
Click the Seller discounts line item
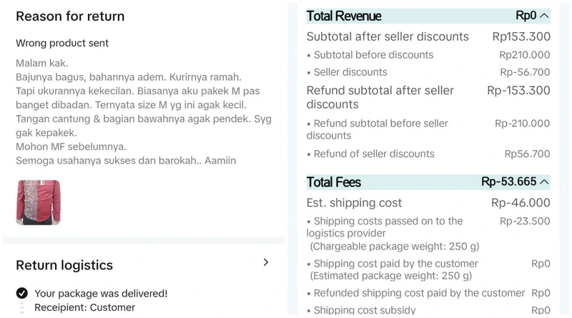pos(428,72)
